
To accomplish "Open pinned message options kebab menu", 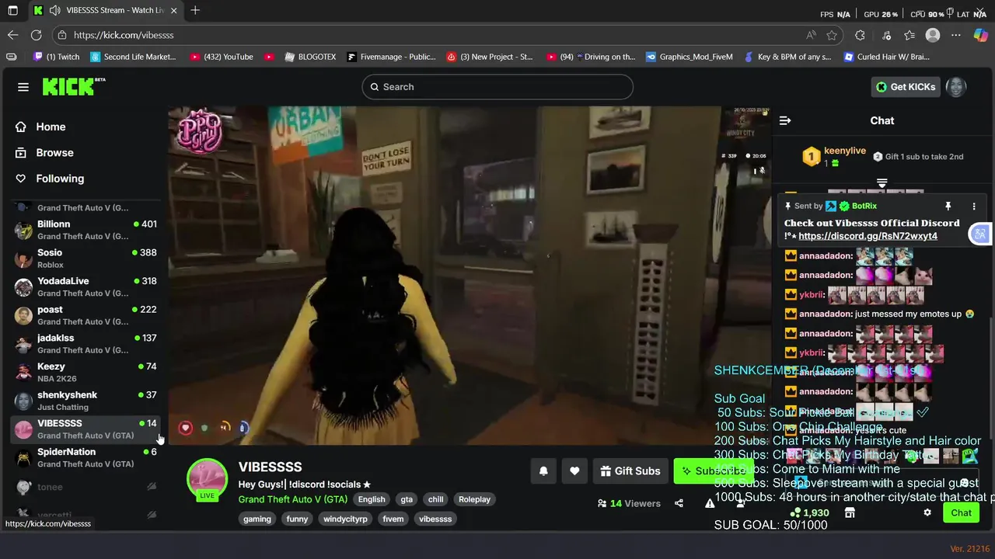I will (x=974, y=206).
